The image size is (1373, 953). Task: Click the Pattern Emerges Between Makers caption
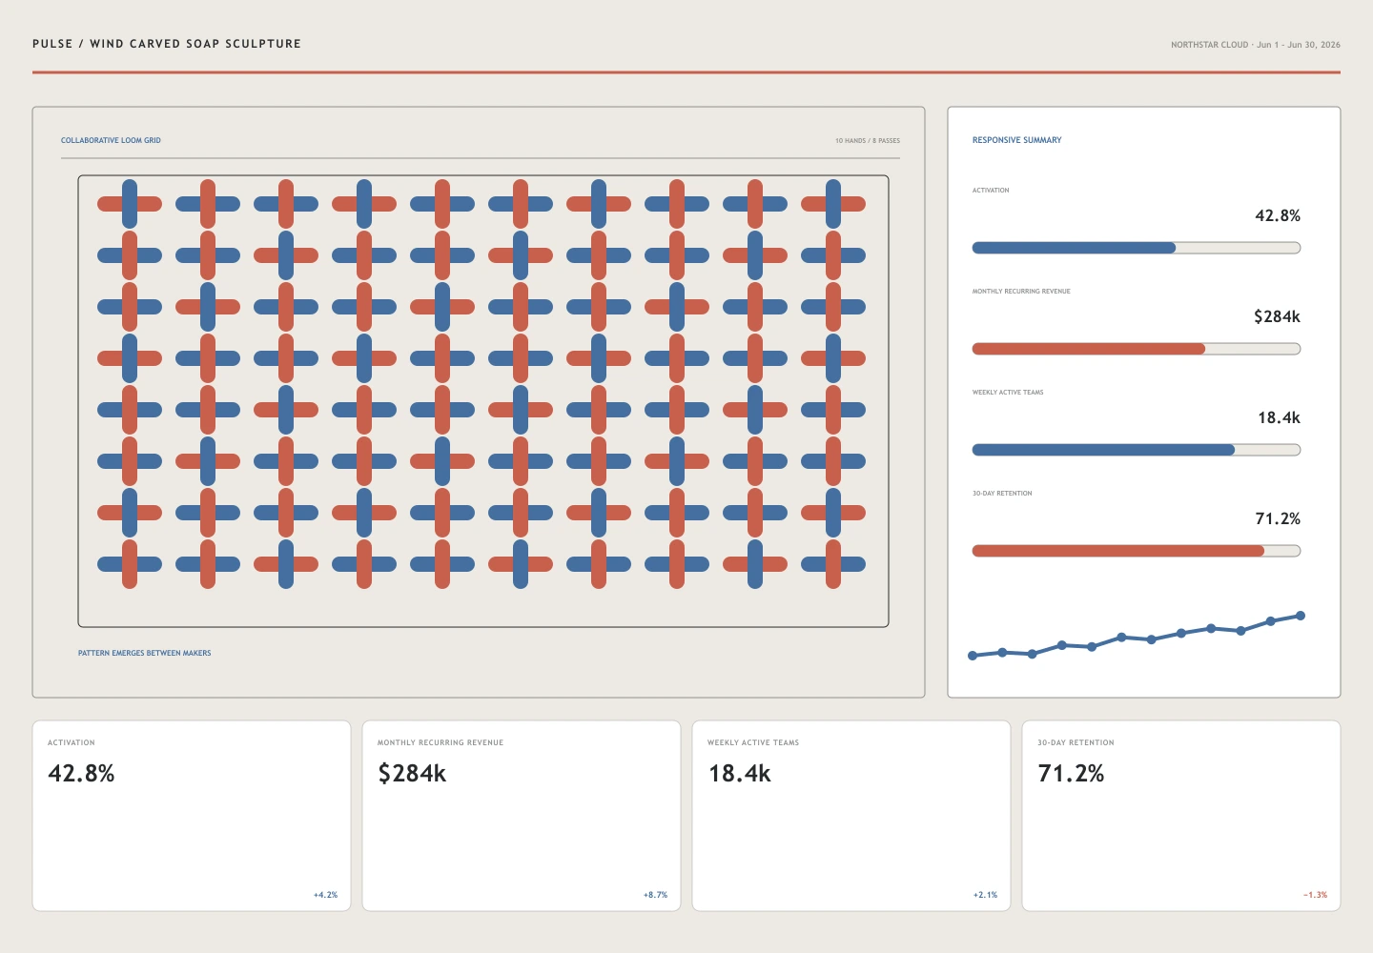point(145,653)
